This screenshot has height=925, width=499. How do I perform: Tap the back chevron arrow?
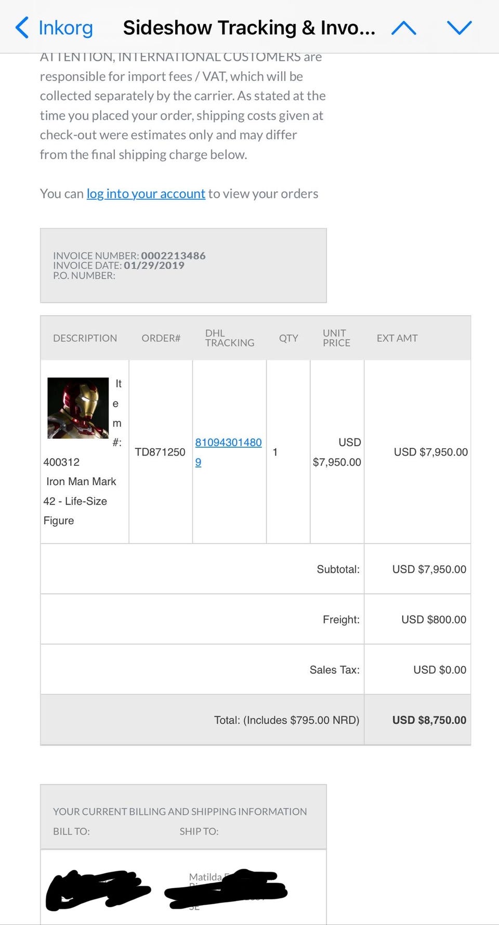coord(22,28)
